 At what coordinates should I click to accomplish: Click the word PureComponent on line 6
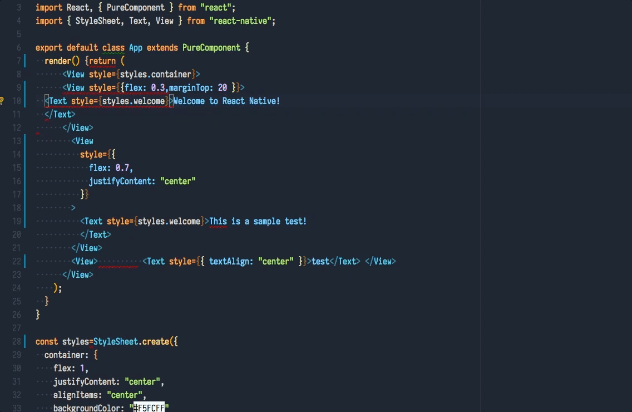(x=211, y=47)
